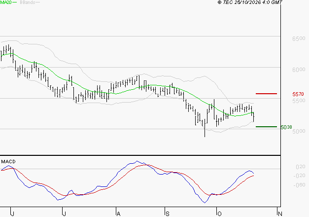This screenshot has width=309, height=217.
Task: Click the MACD -020 axis label
Action: (299, 176)
